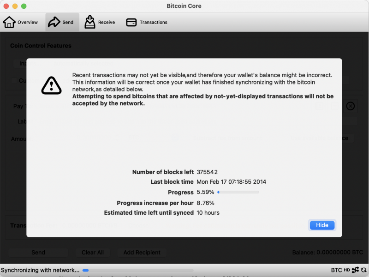Click the dimmed Add Recipient button

pos(142,253)
